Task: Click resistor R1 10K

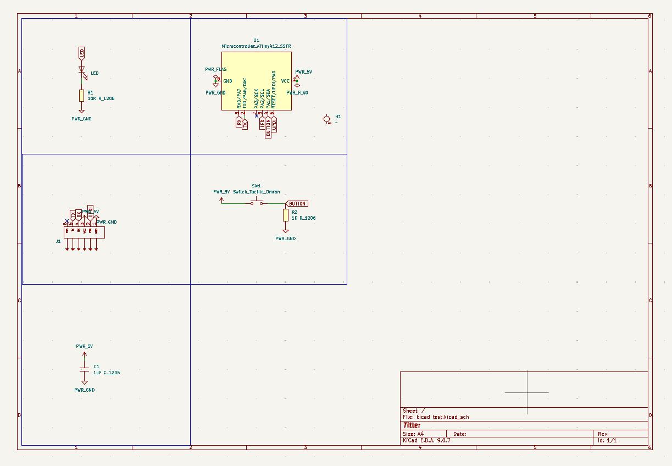Action: (x=82, y=95)
